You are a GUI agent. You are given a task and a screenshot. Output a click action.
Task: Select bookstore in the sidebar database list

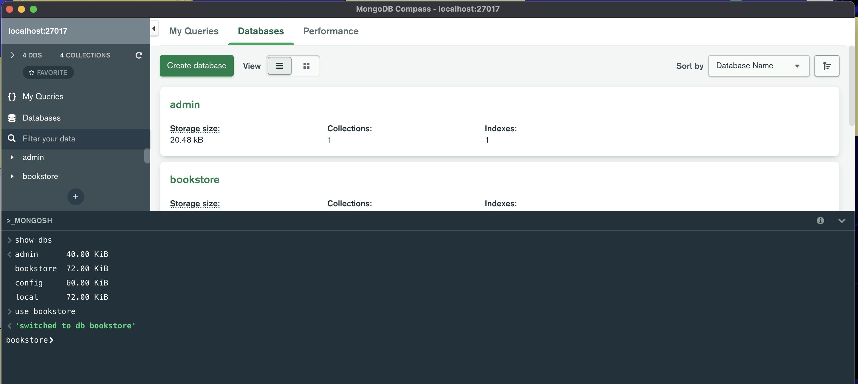pyautogui.click(x=40, y=176)
